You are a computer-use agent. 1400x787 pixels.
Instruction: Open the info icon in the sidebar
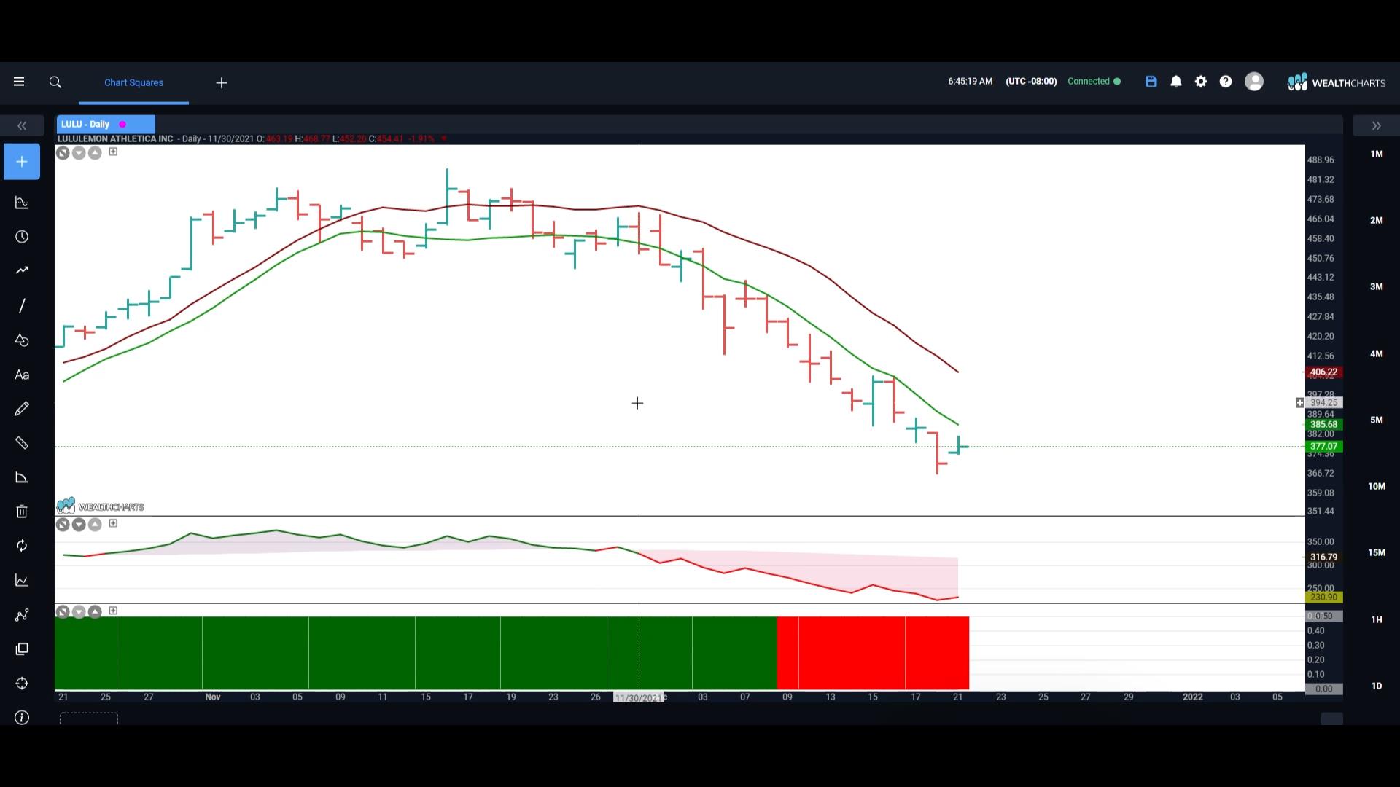click(x=22, y=718)
